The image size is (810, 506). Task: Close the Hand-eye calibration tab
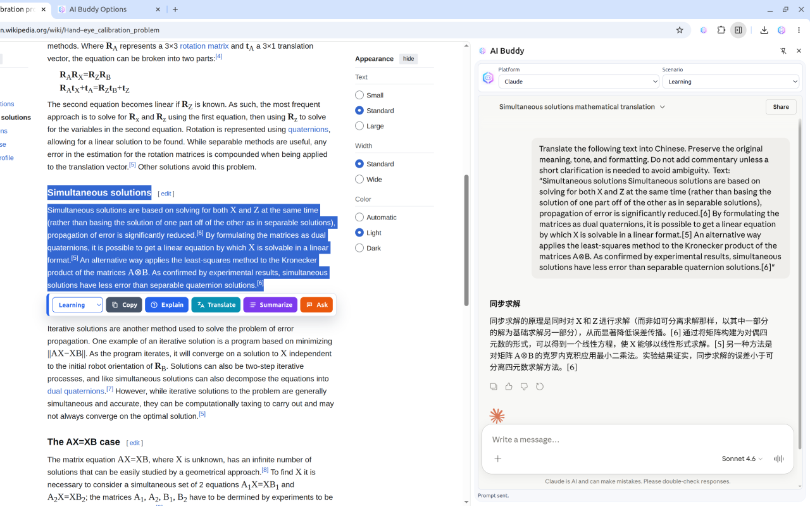click(44, 9)
